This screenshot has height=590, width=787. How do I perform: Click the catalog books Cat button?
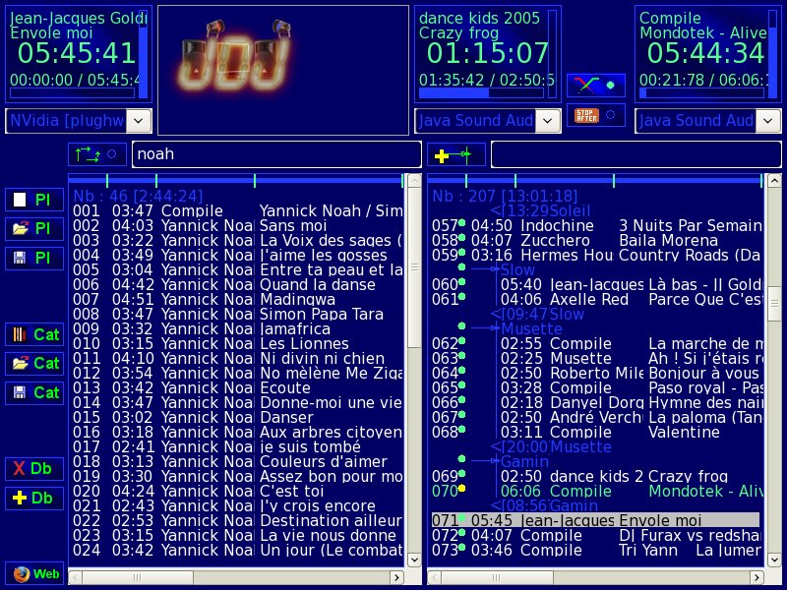(34, 334)
